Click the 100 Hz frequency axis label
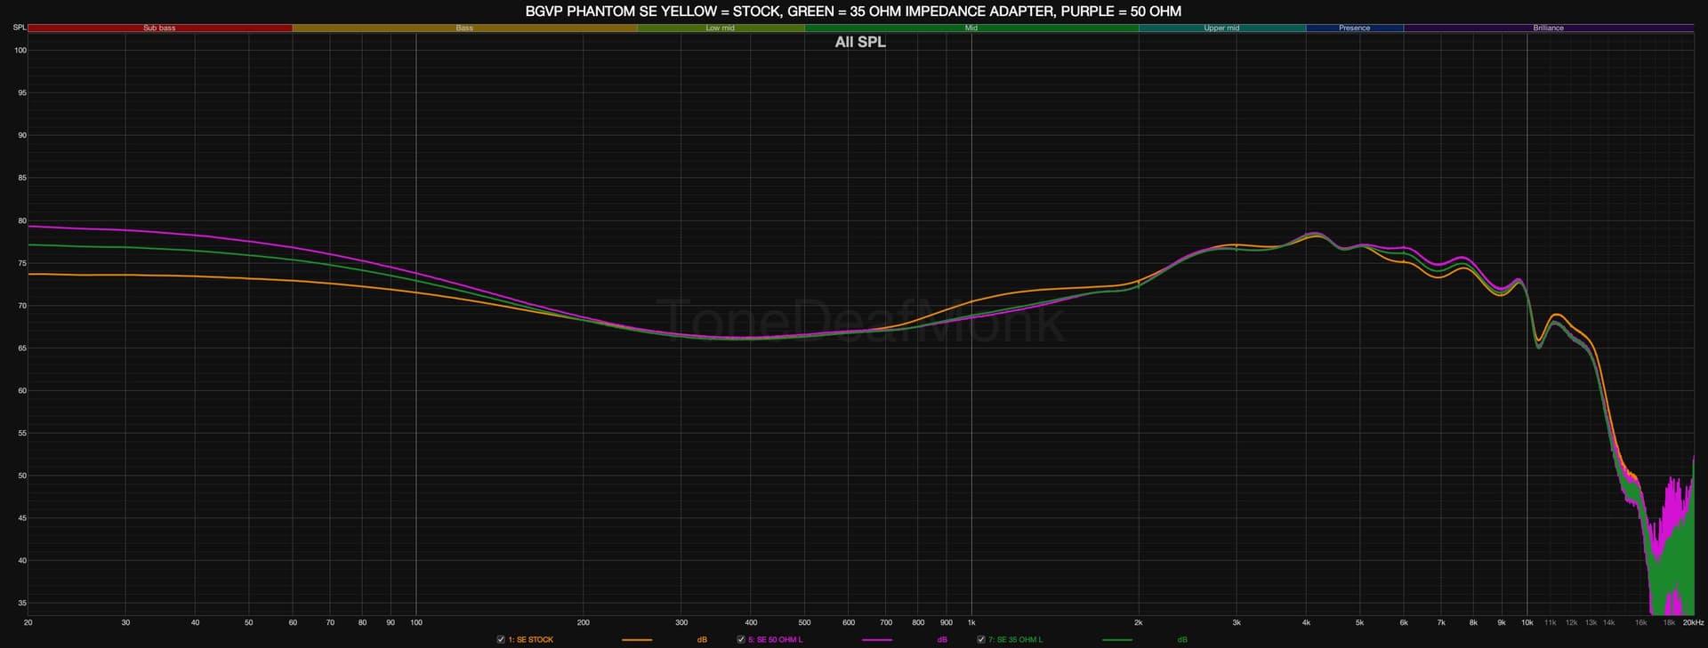This screenshot has height=648, width=1708. (x=415, y=623)
